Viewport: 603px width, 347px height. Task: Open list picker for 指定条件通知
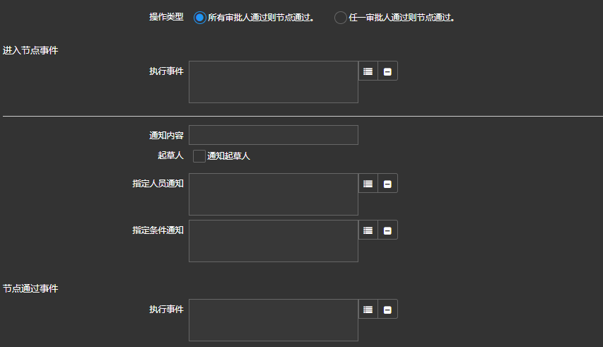coord(368,230)
